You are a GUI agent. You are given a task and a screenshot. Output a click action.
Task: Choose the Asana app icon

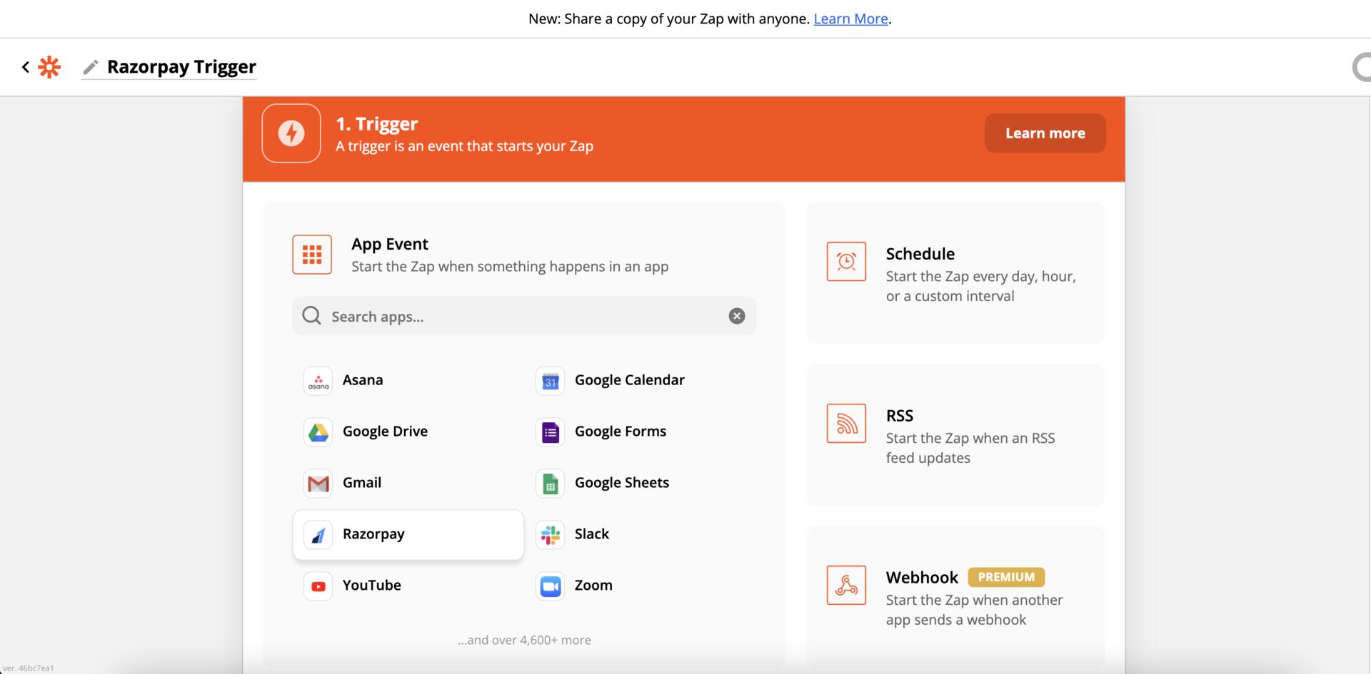point(318,381)
